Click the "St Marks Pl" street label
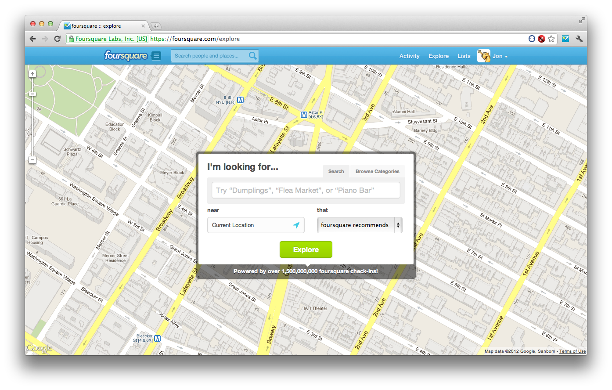This screenshot has height=390, width=612. (491, 220)
